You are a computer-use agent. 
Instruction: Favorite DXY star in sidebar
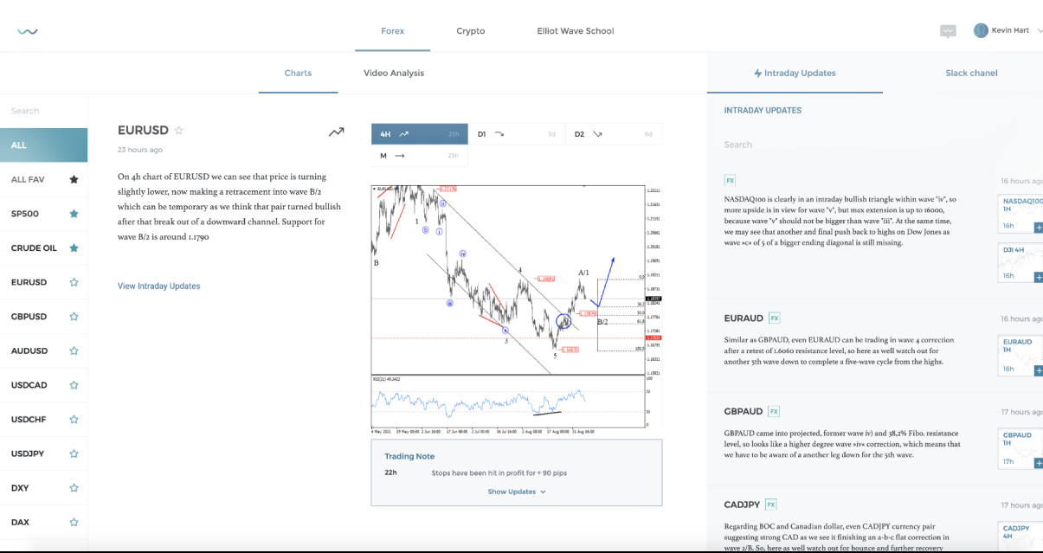74,488
